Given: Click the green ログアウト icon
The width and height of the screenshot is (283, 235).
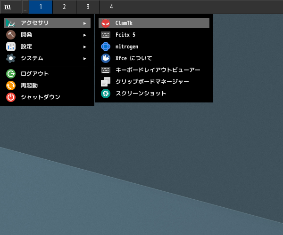Looking at the screenshot, I should (x=11, y=74).
